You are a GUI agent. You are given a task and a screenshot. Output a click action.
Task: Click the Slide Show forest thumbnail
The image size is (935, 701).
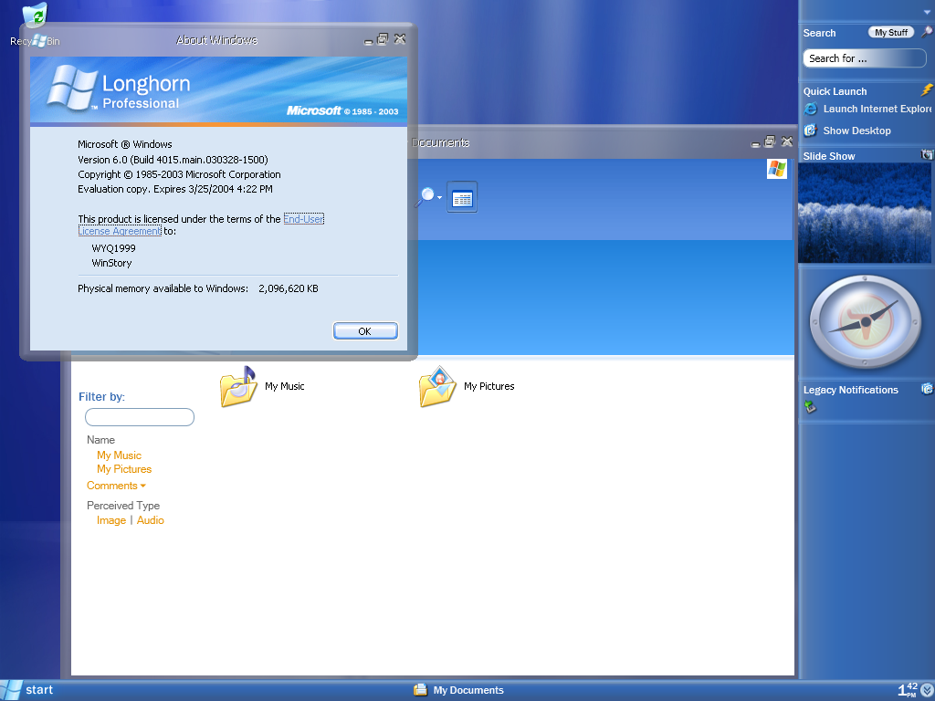click(865, 214)
